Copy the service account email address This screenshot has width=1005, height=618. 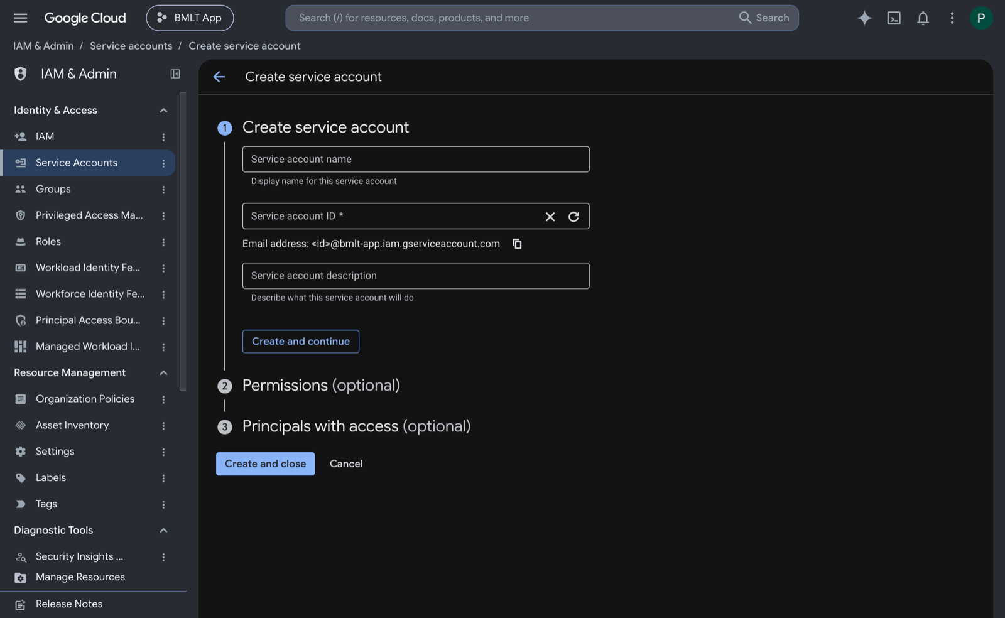[517, 244]
